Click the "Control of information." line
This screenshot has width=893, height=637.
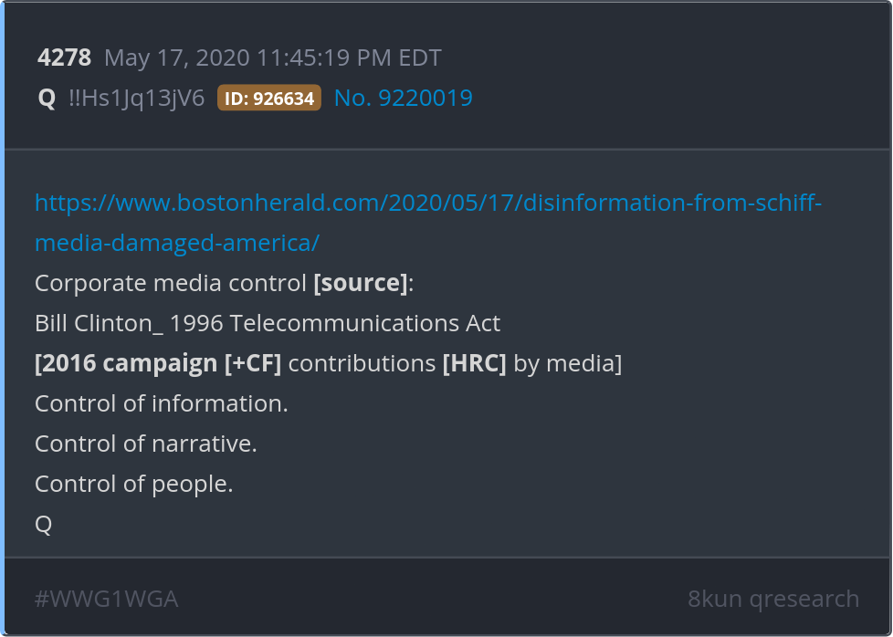tap(161, 403)
